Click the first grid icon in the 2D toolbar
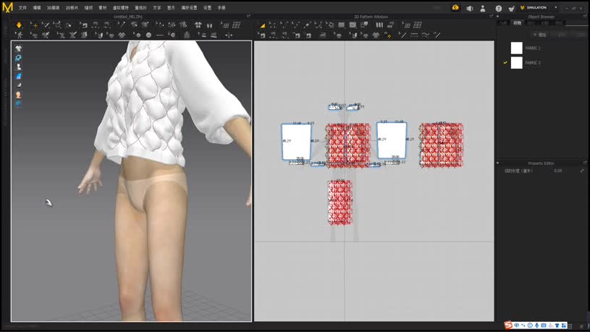The width and height of the screenshot is (590, 332). point(407,25)
